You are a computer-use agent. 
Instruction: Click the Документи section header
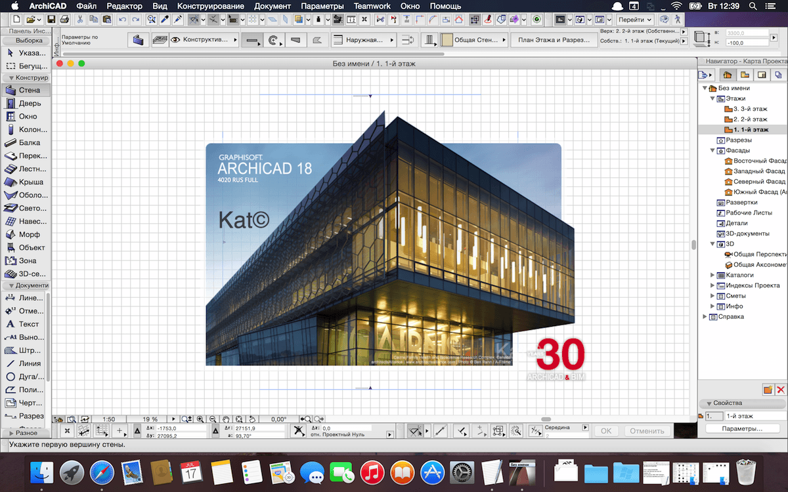[x=26, y=285]
